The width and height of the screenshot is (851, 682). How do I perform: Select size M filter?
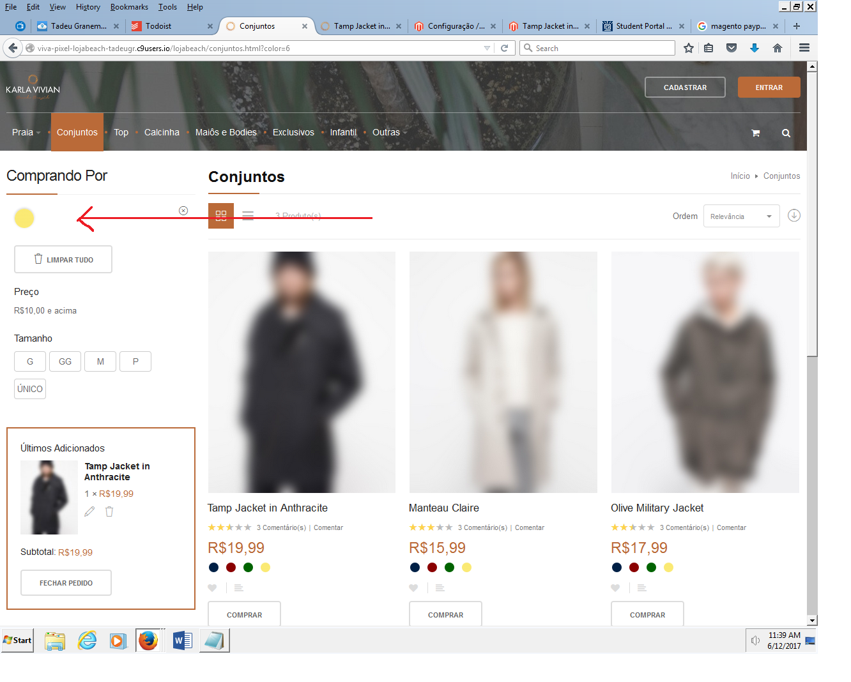click(x=100, y=361)
